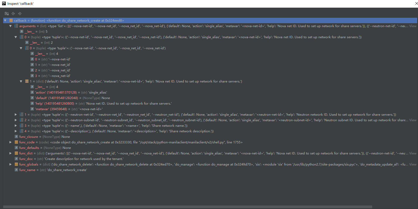Screen dimensions: 418x209
Task: Expand the '--description' tuple node
Action: click(16, 131)
